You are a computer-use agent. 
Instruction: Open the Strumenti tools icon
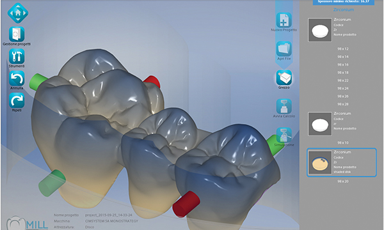point(17,56)
